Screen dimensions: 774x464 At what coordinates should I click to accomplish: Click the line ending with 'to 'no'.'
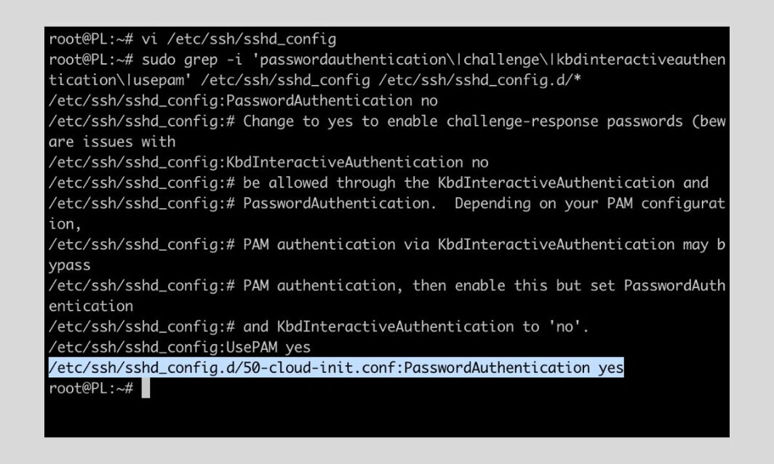(x=319, y=327)
